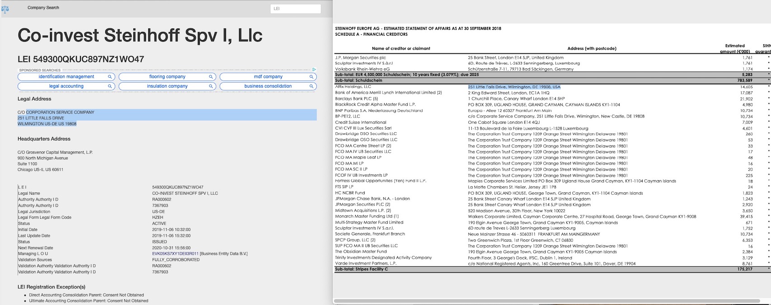Click 'C/O Grosvenor Capital Management, L.P.' text
771x305 pixels.
click(x=55, y=152)
